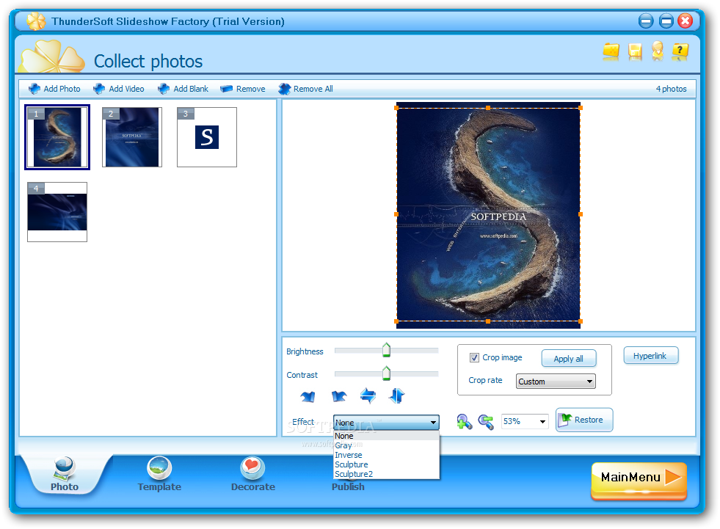Select photo thumbnail number 2
Viewport: 720px width, 529px height.
pos(132,137)
